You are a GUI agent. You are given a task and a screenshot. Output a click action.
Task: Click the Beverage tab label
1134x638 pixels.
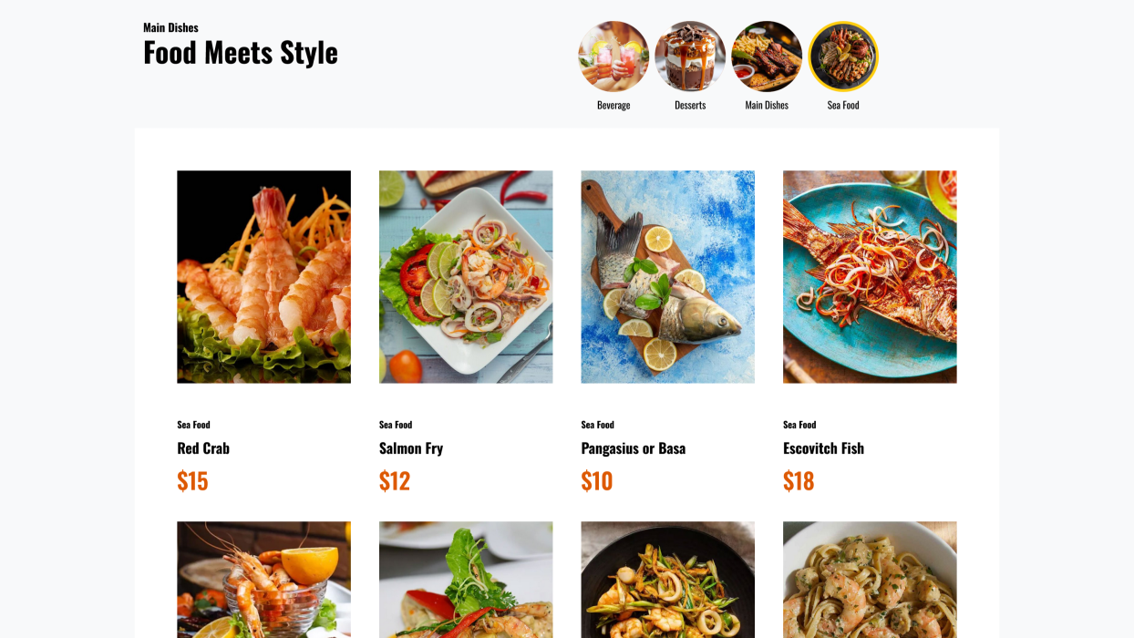tap(613, 105)
